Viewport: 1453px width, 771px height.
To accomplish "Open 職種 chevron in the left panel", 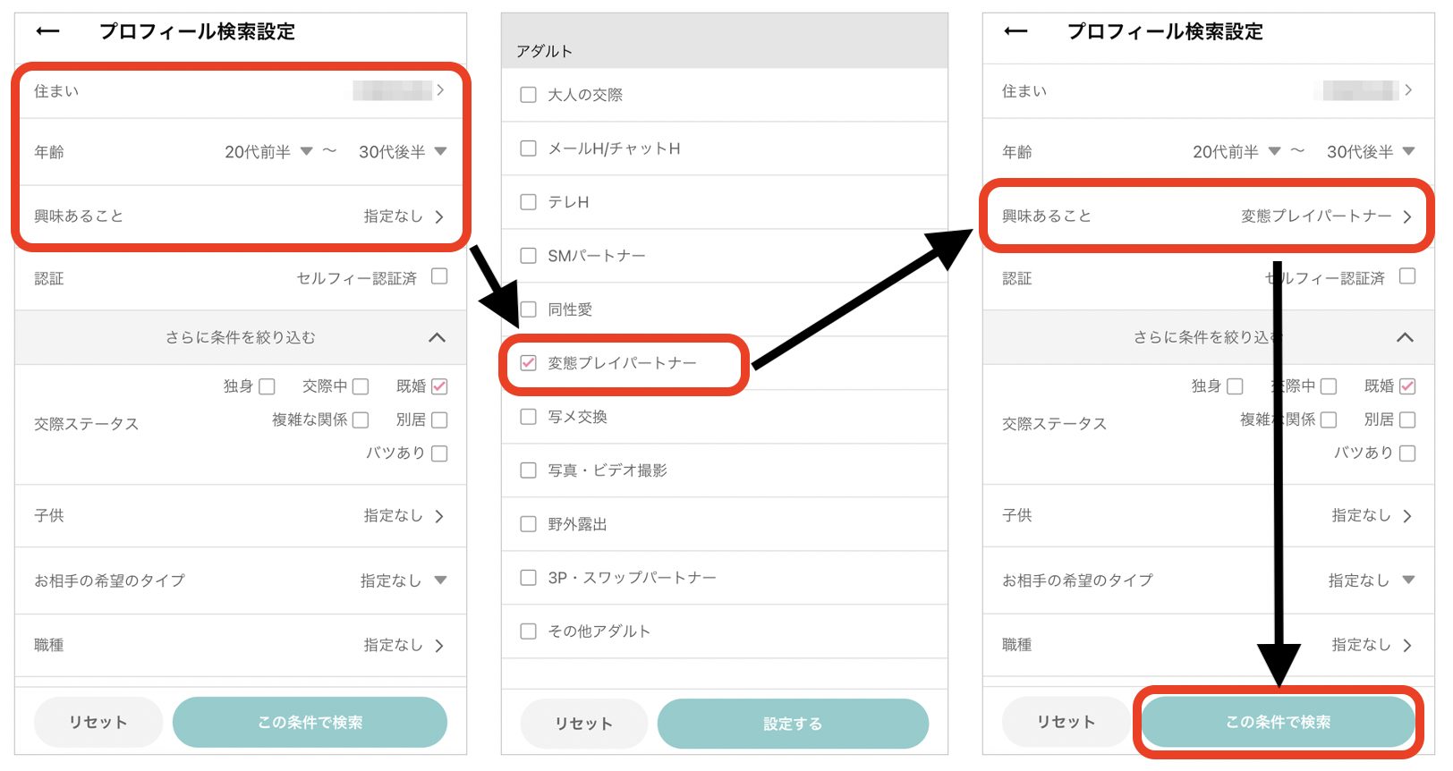I will click(438, 645).
